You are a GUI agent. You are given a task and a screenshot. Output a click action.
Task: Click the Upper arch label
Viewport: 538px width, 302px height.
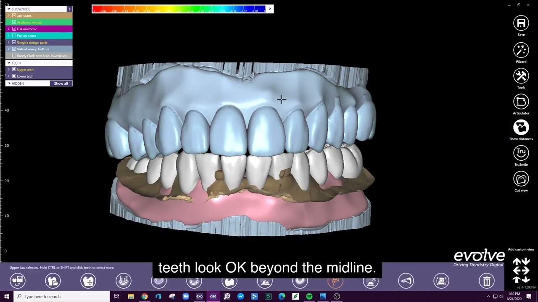click(x=25, y=70)
